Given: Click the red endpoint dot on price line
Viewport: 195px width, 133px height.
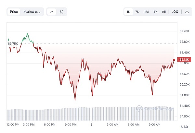Looking at the screenshot, I should (x=174, y=60).
